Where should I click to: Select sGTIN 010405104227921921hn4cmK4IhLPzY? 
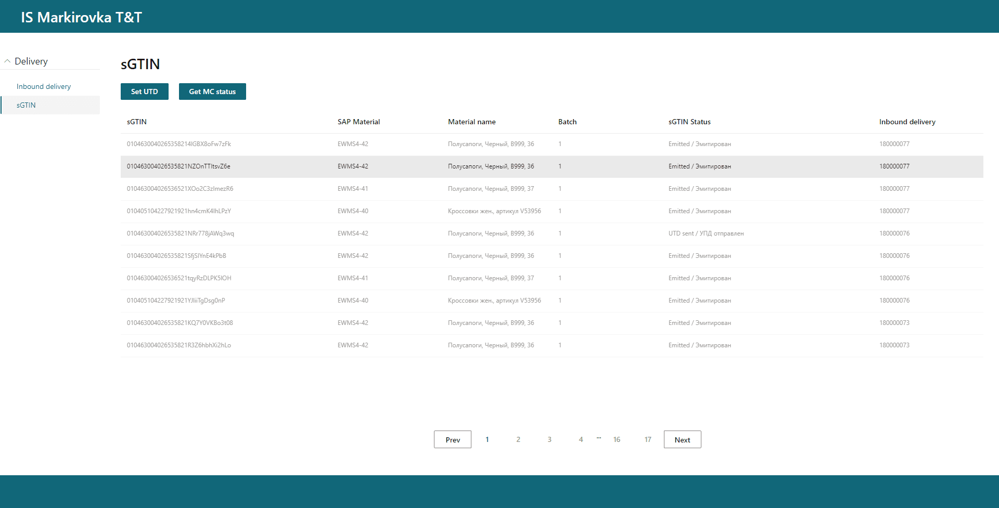coord(179,211)
